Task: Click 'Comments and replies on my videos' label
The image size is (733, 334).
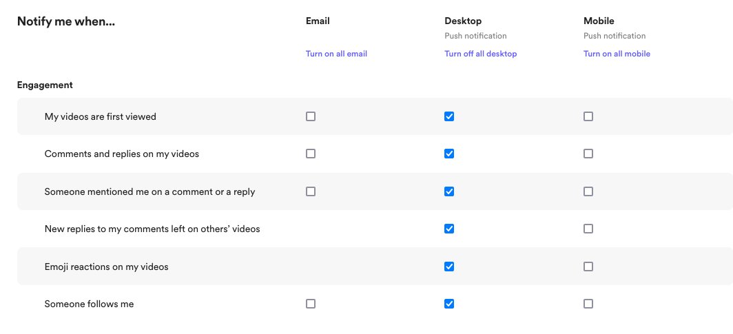Action: 121,154
